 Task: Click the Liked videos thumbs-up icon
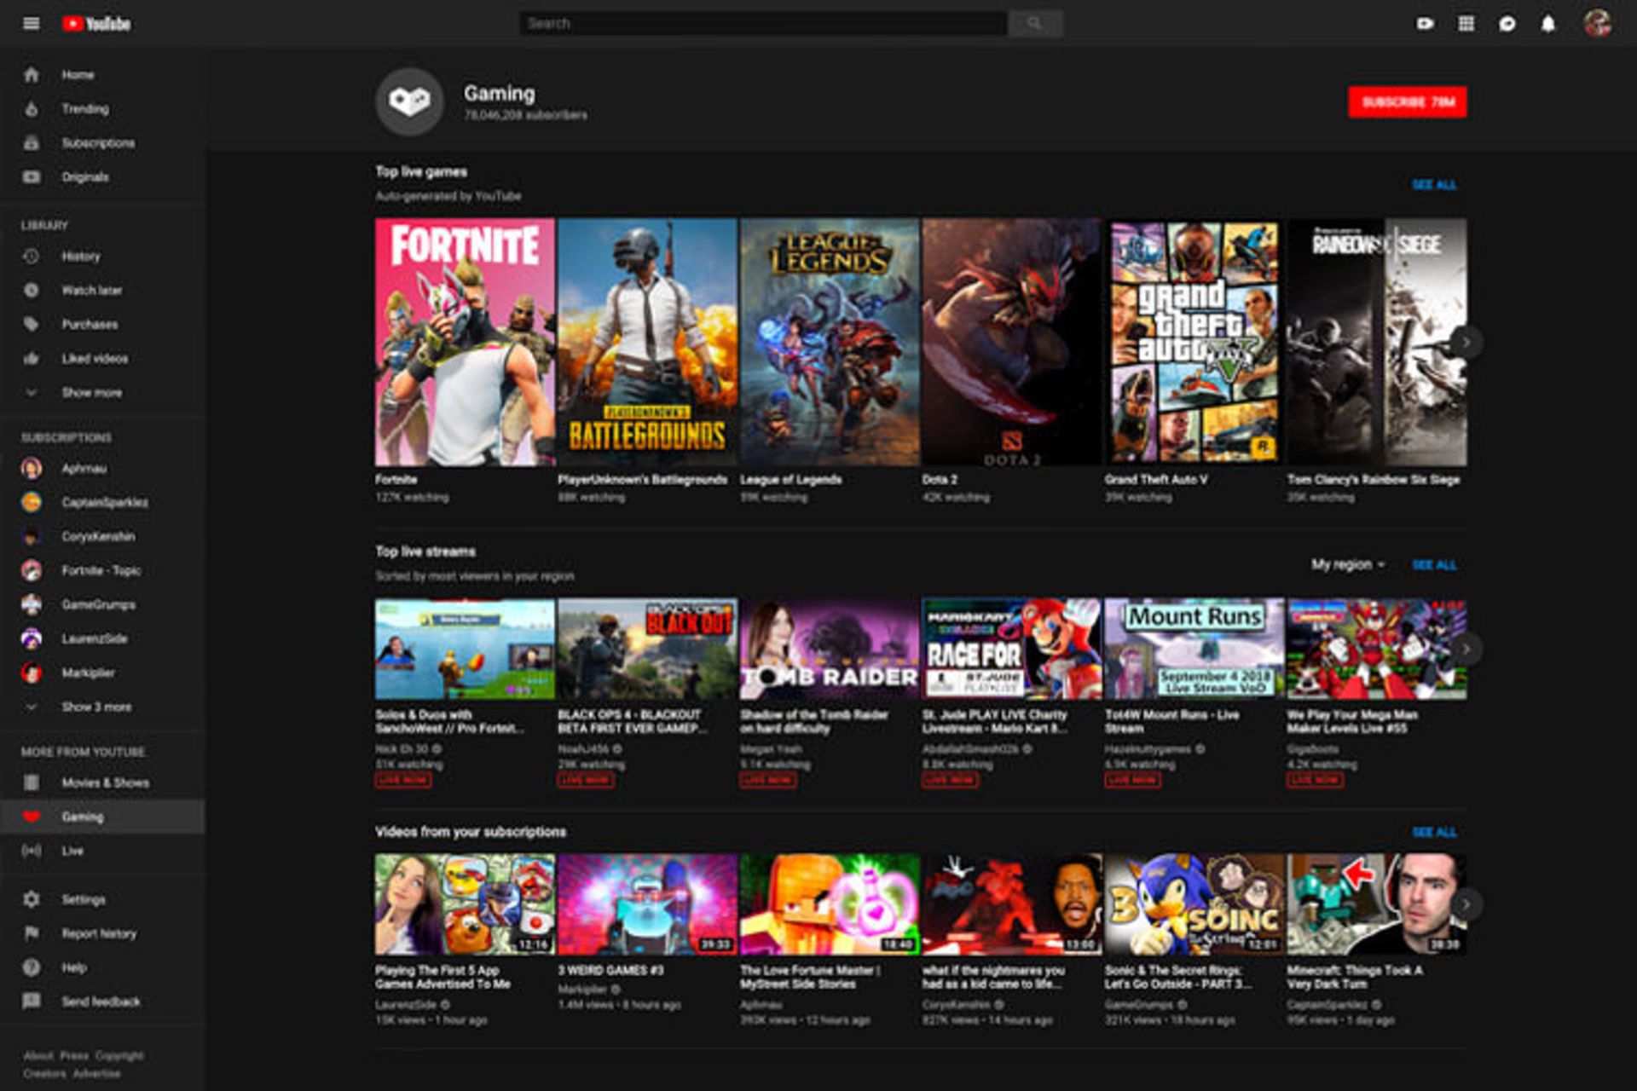pyautogui.click(x=32, y=359)
